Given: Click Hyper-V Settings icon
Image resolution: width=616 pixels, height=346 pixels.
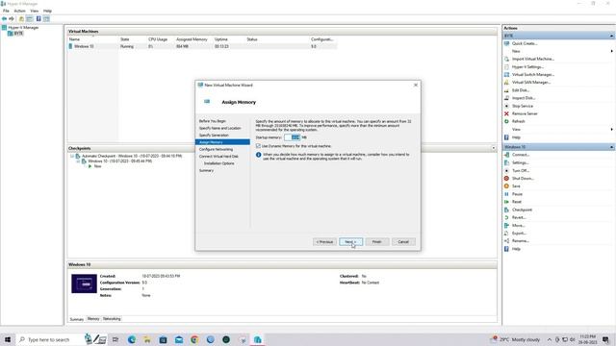Looking at the screenshot, I should (507, 66).
